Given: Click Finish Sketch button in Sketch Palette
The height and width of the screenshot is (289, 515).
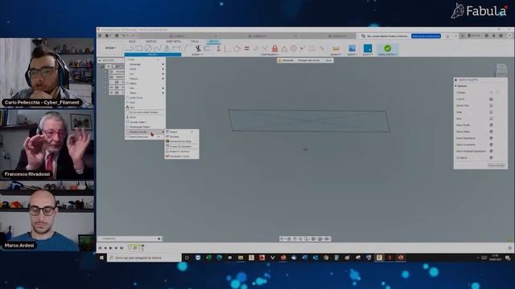Looking at the screenshot, I should point(496,165).
